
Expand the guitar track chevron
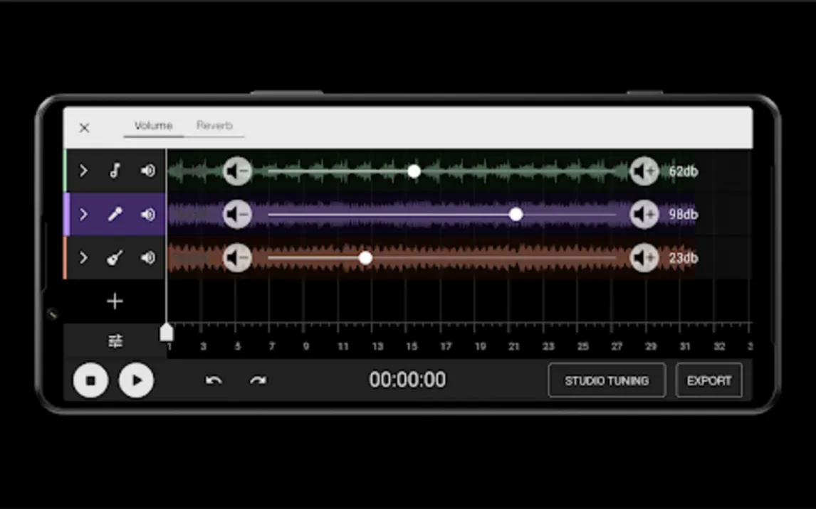(x=83, y=258)
